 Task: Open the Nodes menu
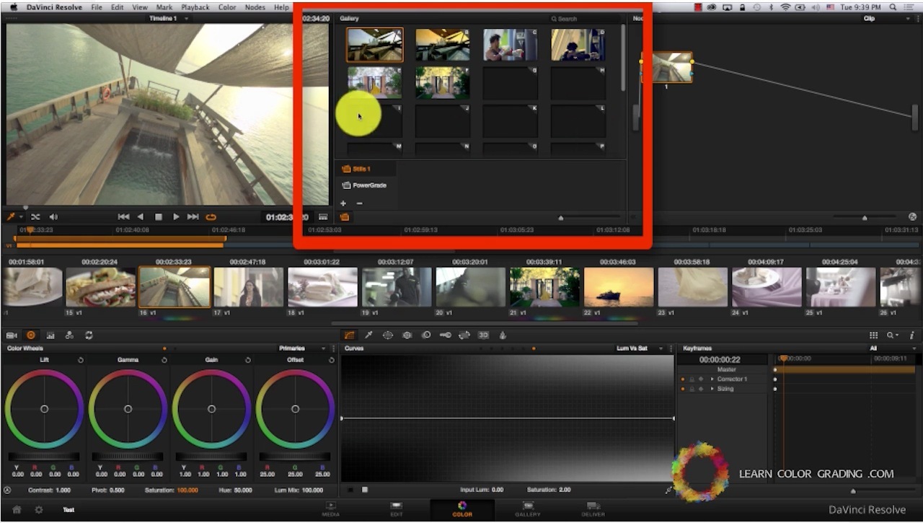point(255,7)
